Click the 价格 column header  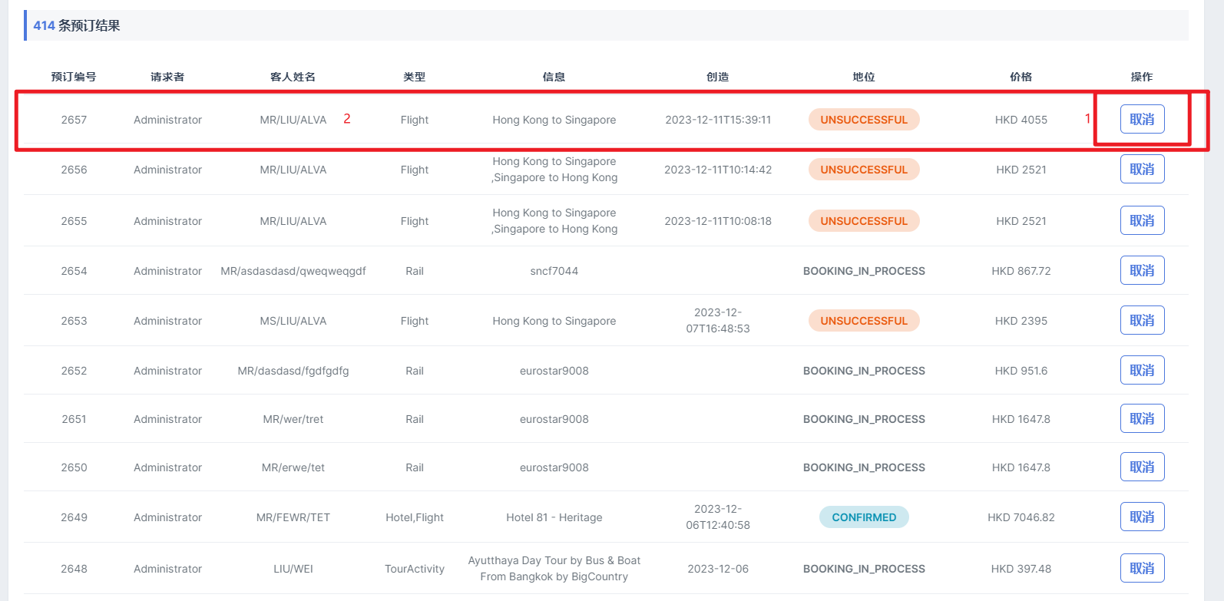(x=1021, y=77)
